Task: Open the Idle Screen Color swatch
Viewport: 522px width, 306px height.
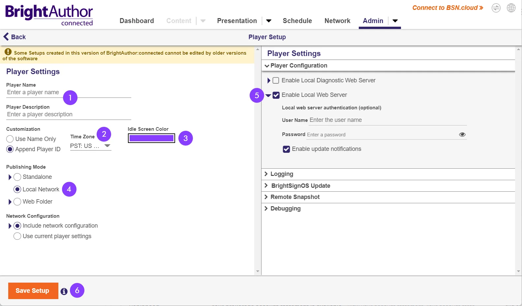Action: click(x=151, y=138)
